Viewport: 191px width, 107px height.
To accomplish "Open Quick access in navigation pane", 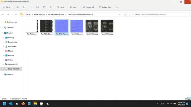I will pos(12,22).
